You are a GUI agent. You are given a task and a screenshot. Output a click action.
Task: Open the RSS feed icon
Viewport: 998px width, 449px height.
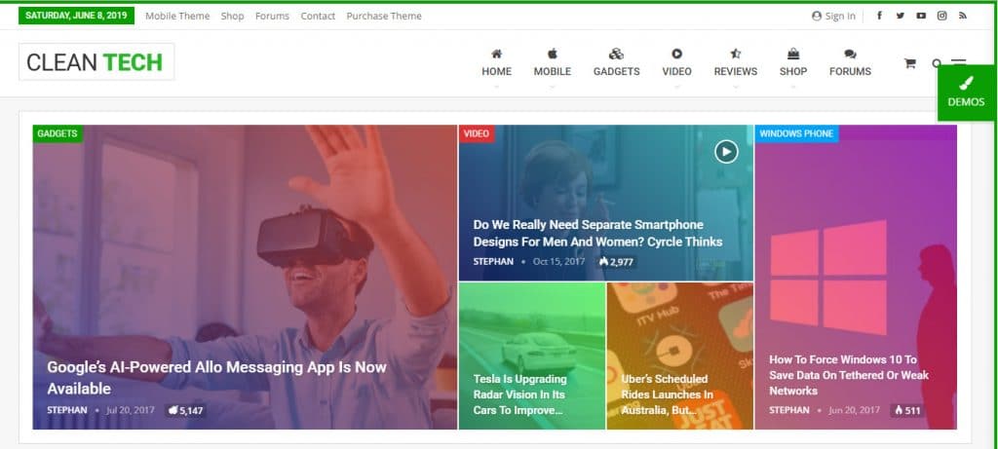pyautogui.click(x=963, y=16)
